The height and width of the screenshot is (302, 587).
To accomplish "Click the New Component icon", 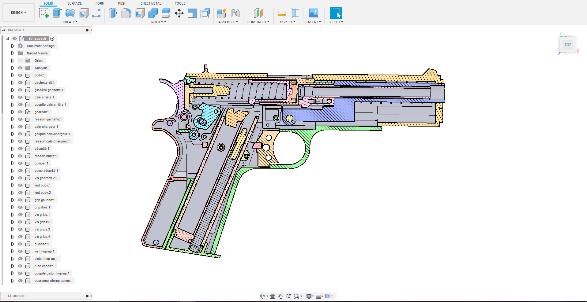I will pyautogui.click(x=221, y=13).
